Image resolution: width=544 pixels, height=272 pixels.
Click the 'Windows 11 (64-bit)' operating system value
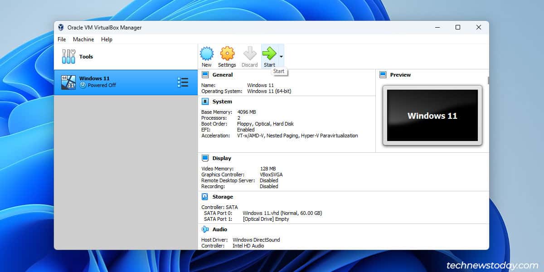[x=269, y=91]
